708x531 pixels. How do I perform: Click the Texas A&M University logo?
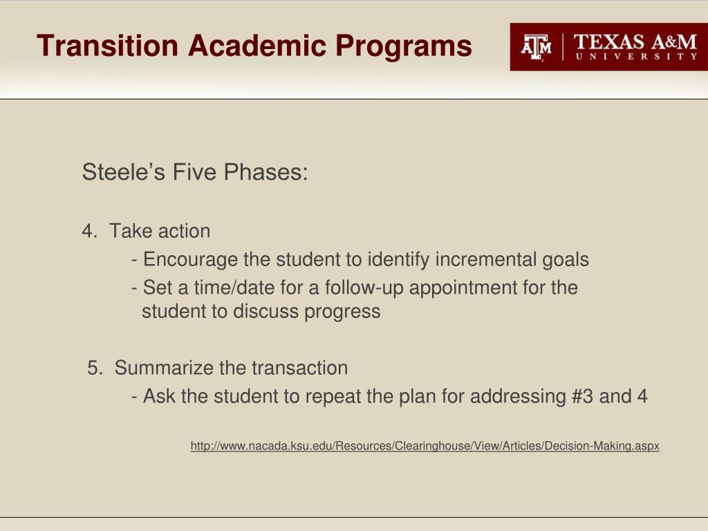(x=608, y=47)
